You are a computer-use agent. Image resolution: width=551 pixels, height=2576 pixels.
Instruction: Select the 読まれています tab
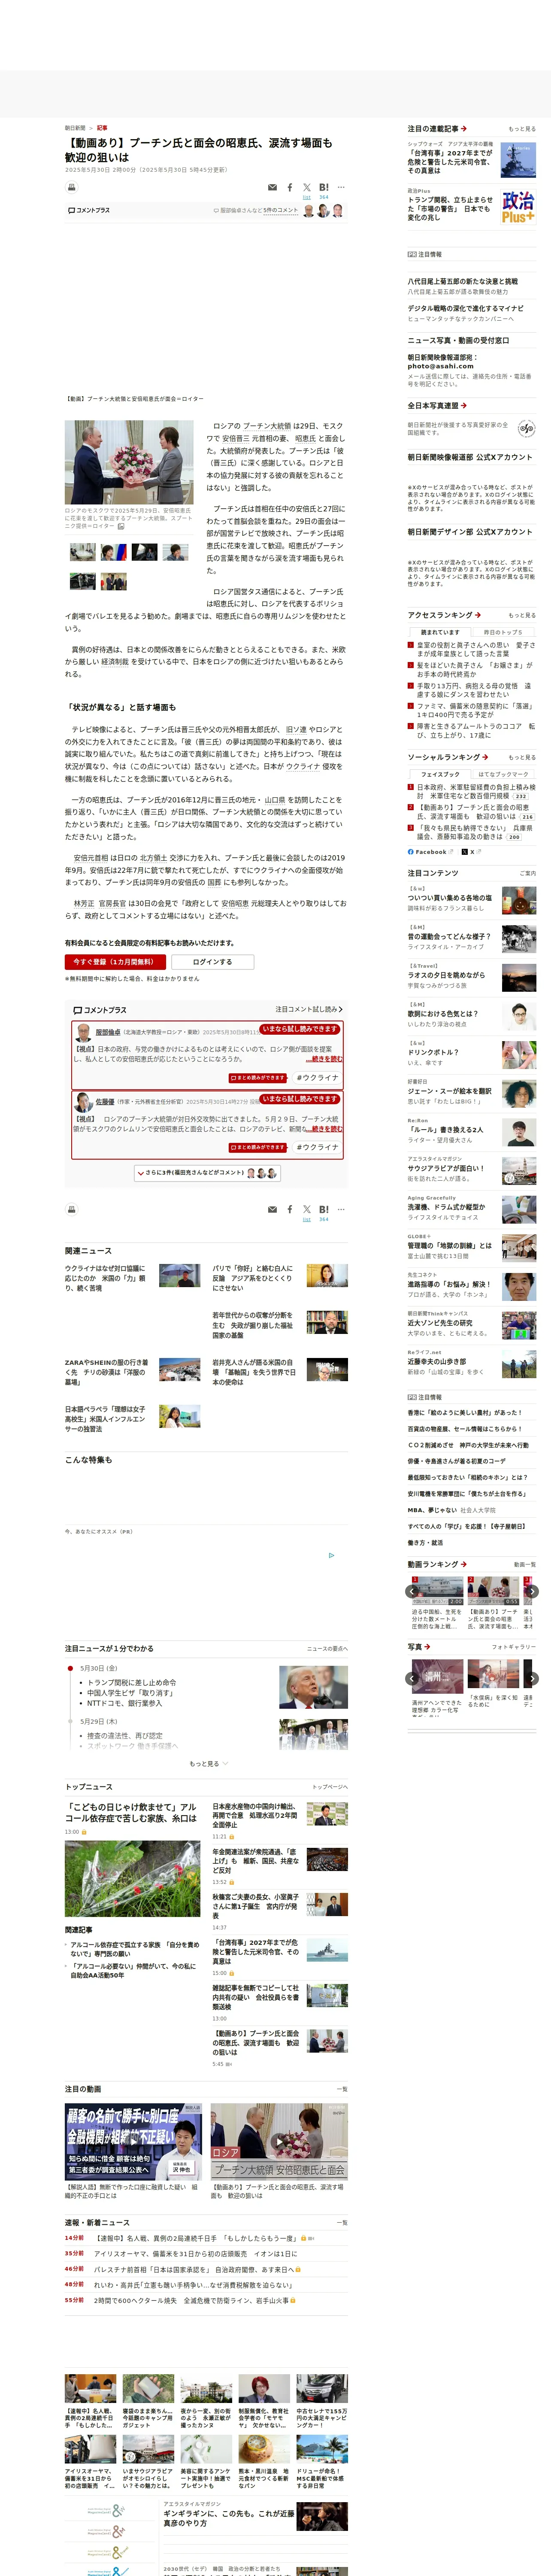point(440,632)
